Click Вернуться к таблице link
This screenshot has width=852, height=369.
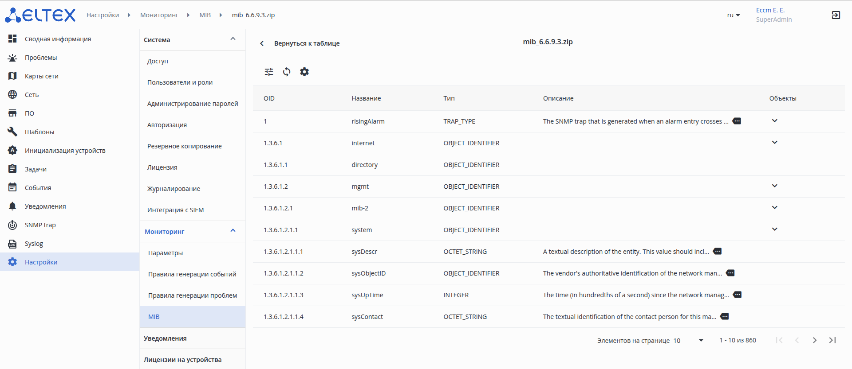point(306,43)
